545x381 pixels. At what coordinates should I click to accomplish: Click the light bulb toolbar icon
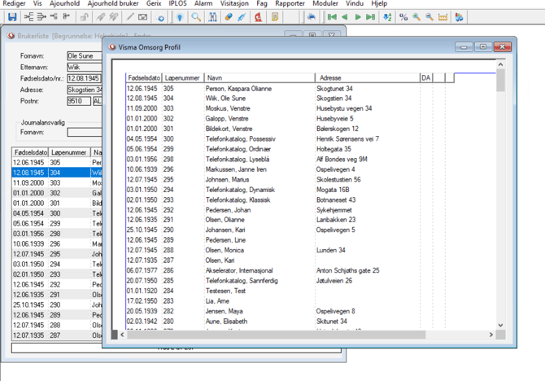click(x=179, y=16)
